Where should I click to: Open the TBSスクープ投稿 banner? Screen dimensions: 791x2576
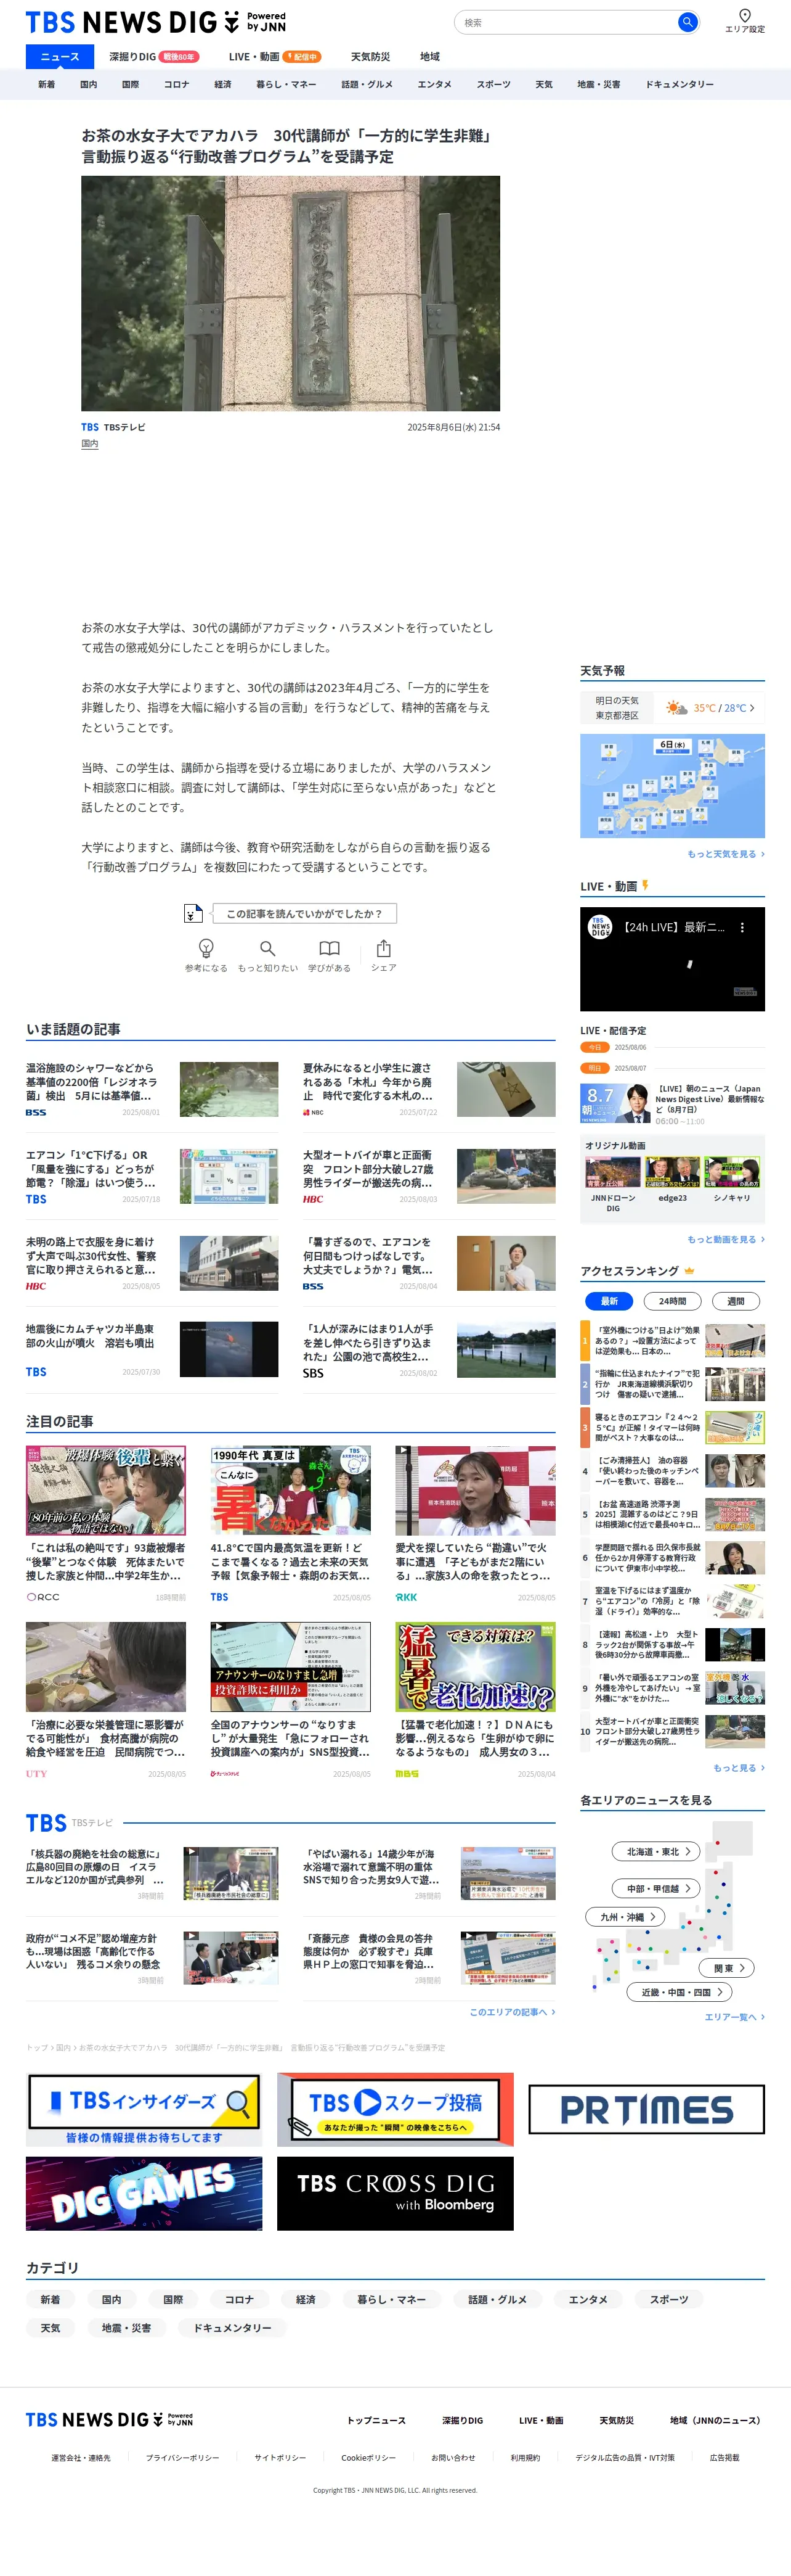pyautogui.click(x=394, y=2109)
